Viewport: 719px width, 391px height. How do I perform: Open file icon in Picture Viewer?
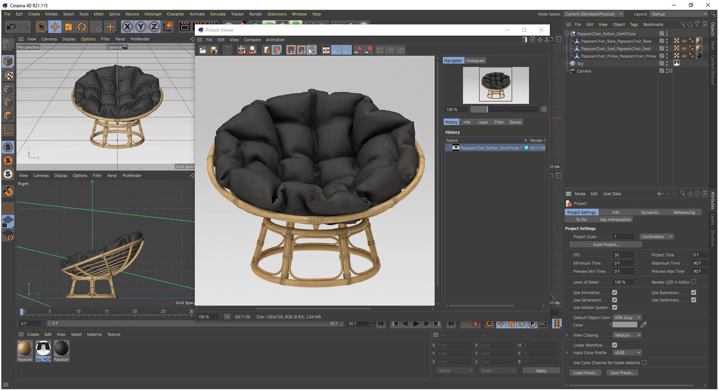(x=203, y=50)
